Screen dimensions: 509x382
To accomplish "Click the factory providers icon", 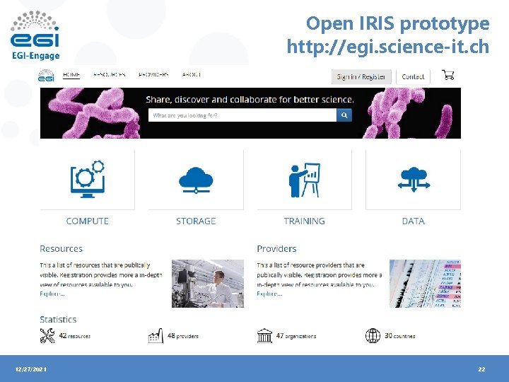I will 156,335.
